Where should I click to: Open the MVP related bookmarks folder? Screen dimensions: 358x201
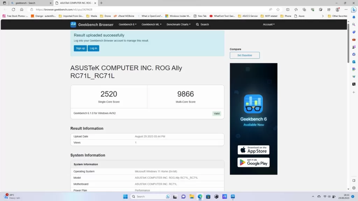(269, 16)
